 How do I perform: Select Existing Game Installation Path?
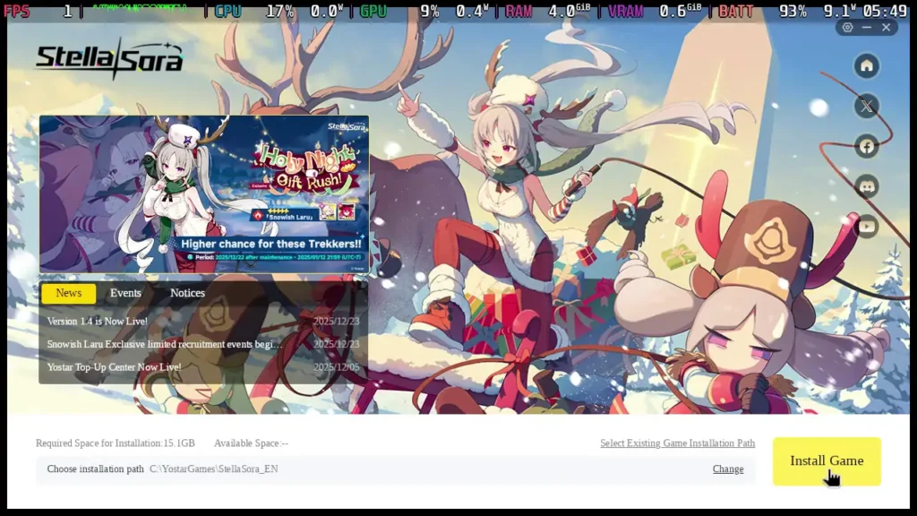(677, 443)
